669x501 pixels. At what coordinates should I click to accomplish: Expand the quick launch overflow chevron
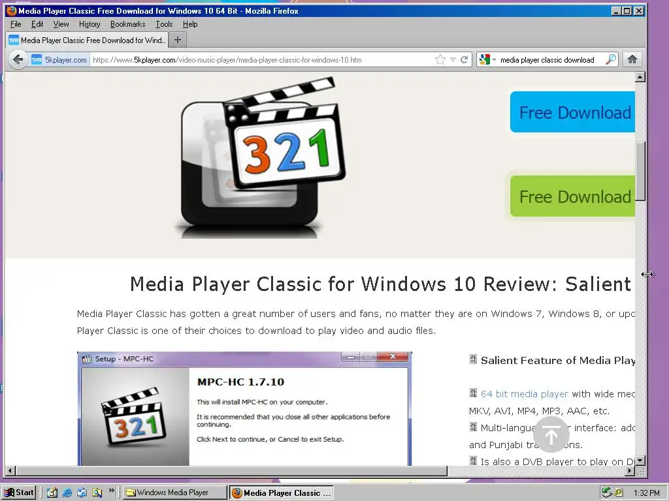click(x=112, y=491)
